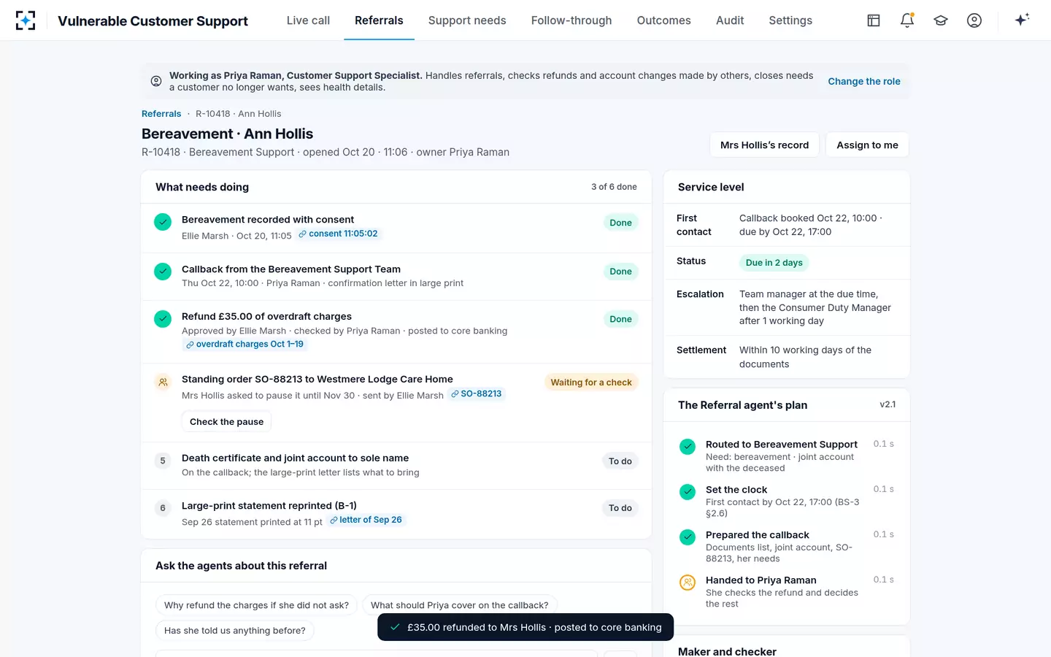This screenshot has width=1051, height=657.
Task: Click the app logo icon
Action: 26,20
